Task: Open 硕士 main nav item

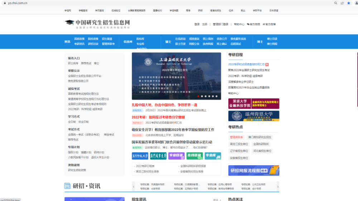Action: (x=168, y=41)
